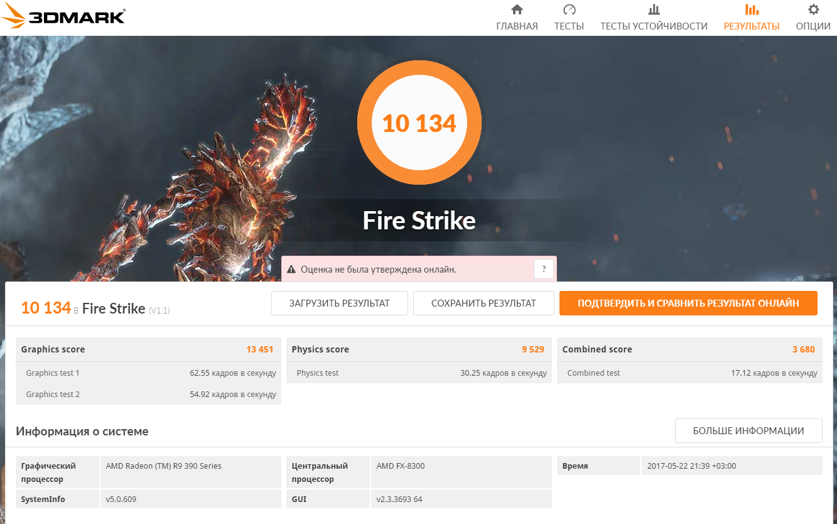The image size is (837, 524).
Task: Click the Physics test row label
Action: tap(318, 373)
